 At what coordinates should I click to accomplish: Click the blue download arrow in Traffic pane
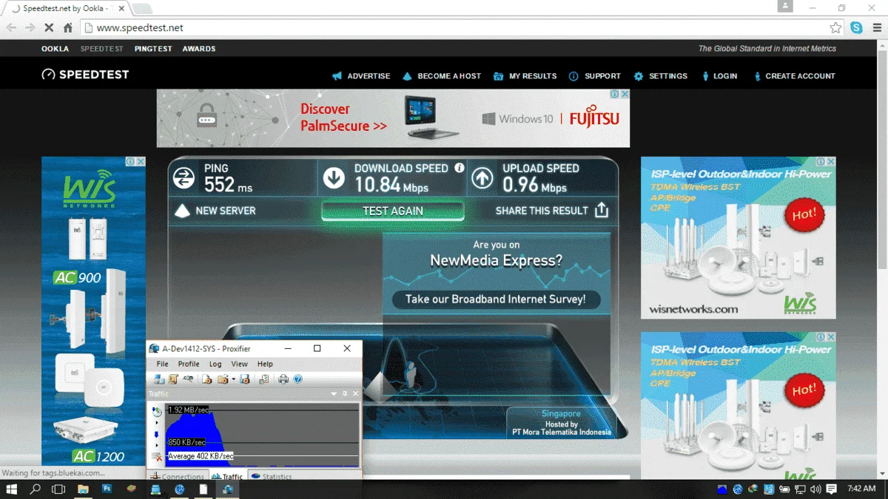(x=156, y=435)
